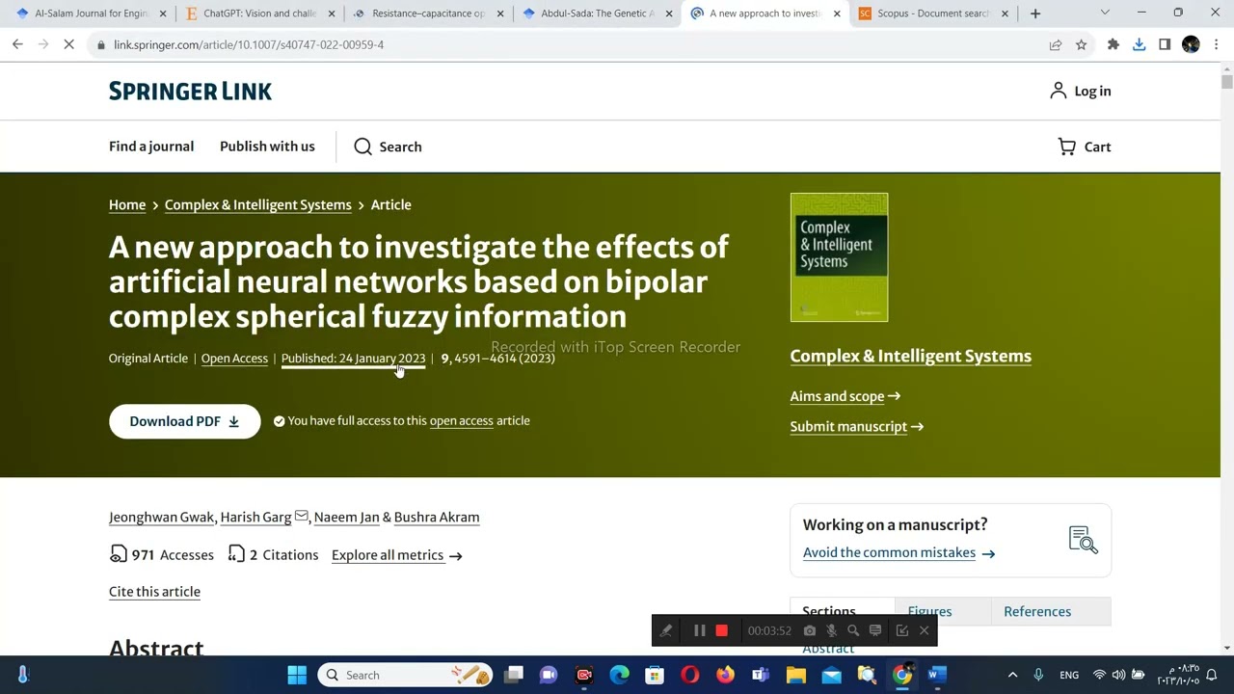Share this page from the address bar
1234x694 pixels.
point(1056,44)
